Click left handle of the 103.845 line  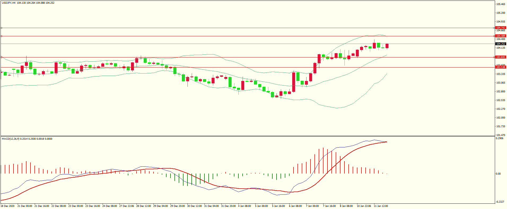1,57
